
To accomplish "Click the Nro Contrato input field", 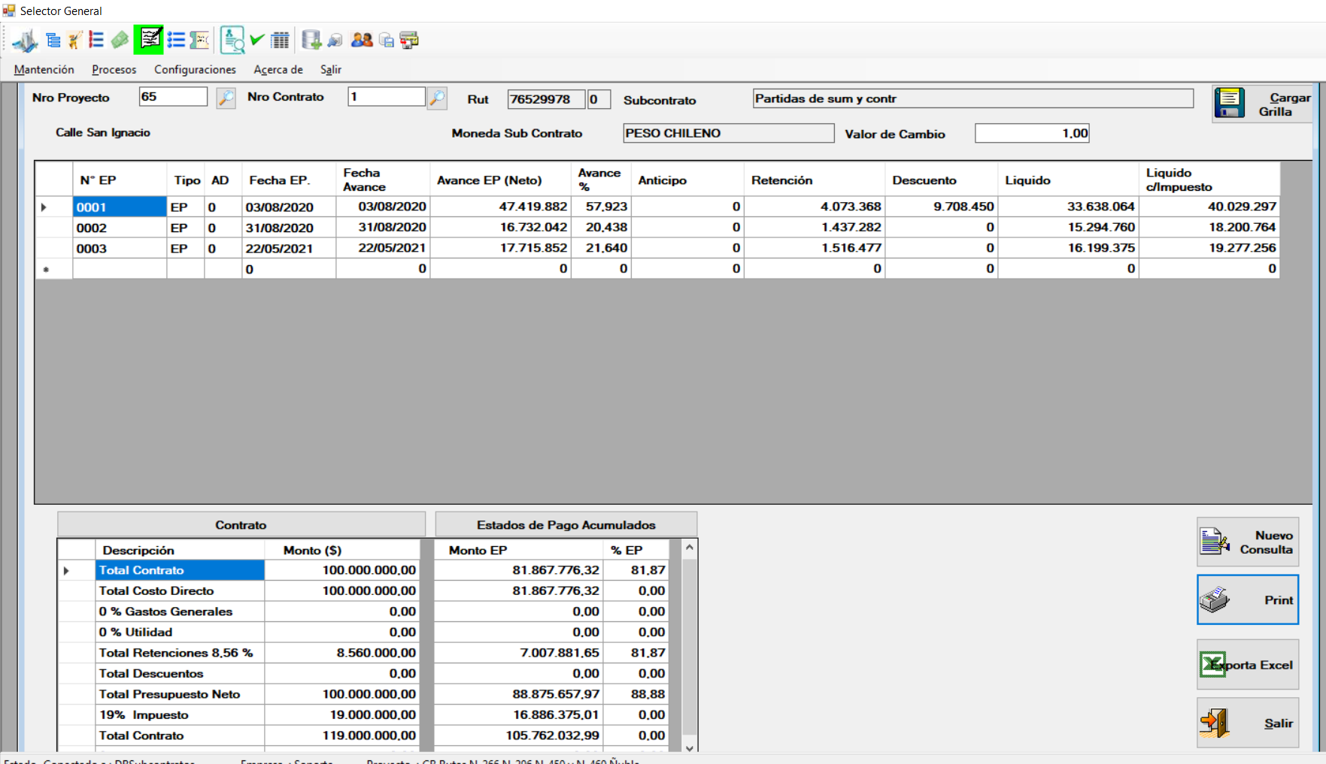I will click(387, 97).
